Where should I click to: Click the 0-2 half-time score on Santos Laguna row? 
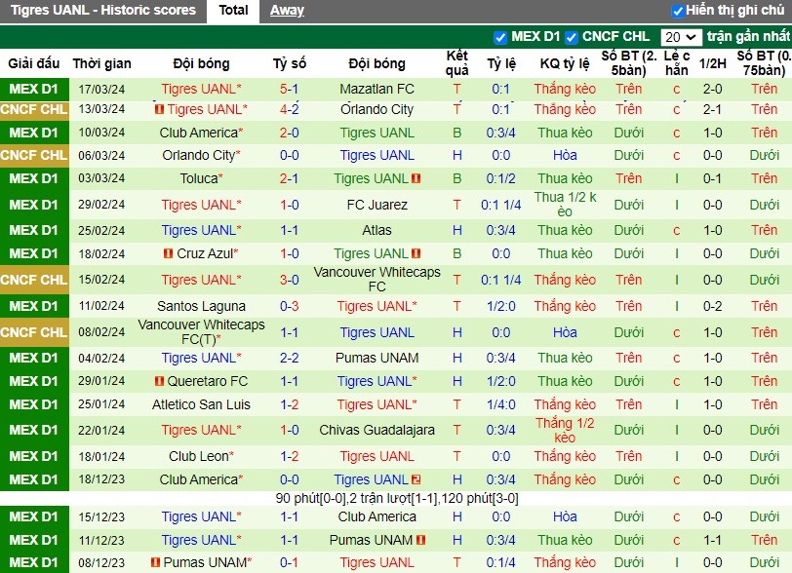coord(712,306)
